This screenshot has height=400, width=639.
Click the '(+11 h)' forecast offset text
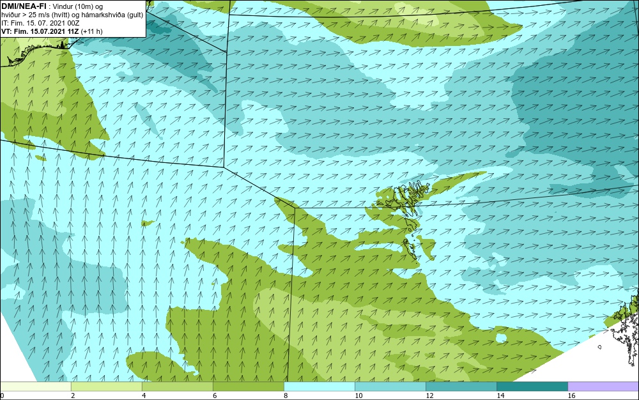tap(91, 31)
